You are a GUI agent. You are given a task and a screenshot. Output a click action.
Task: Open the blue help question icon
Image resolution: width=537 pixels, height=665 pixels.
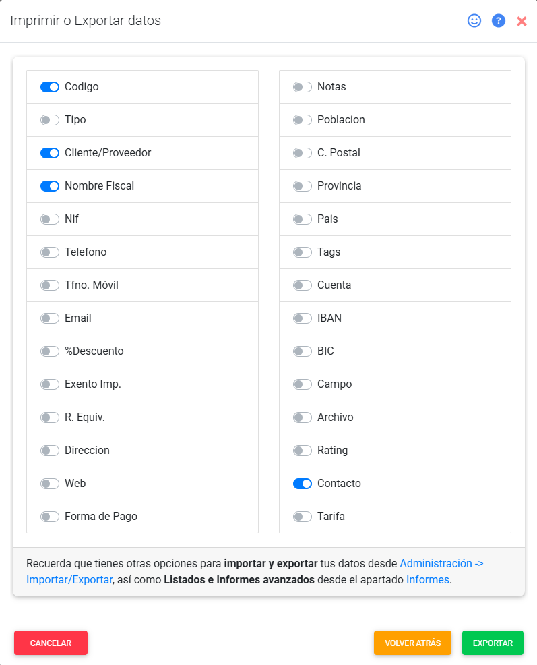pyautogui.click(x=499, y=21)
